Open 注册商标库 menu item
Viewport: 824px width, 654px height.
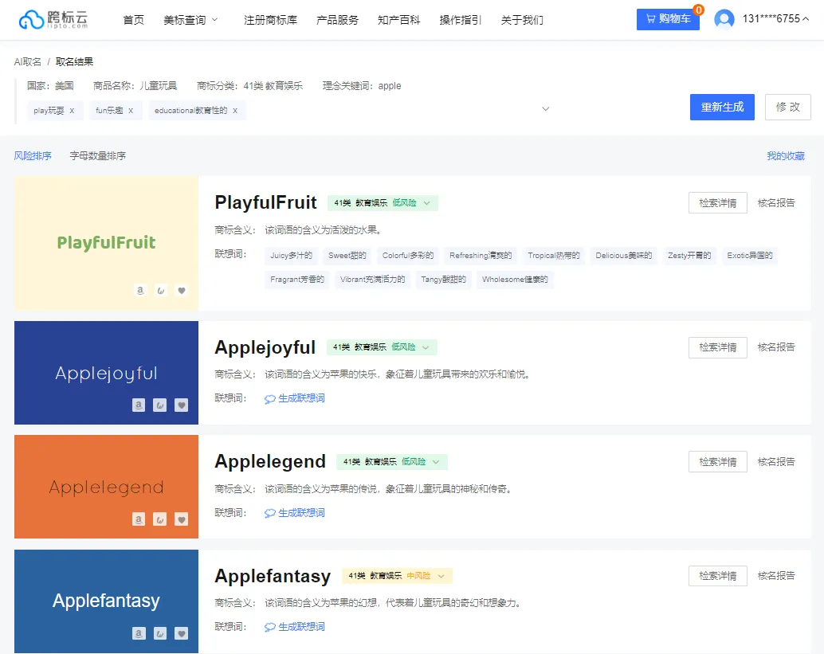pos(270,20)
